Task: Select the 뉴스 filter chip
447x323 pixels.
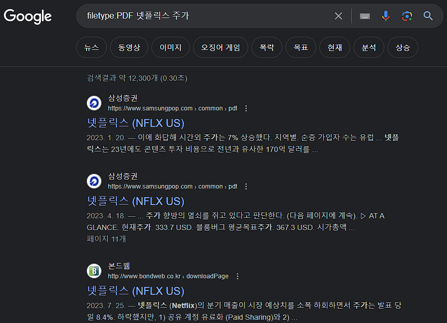Action: tap(91, 47)
